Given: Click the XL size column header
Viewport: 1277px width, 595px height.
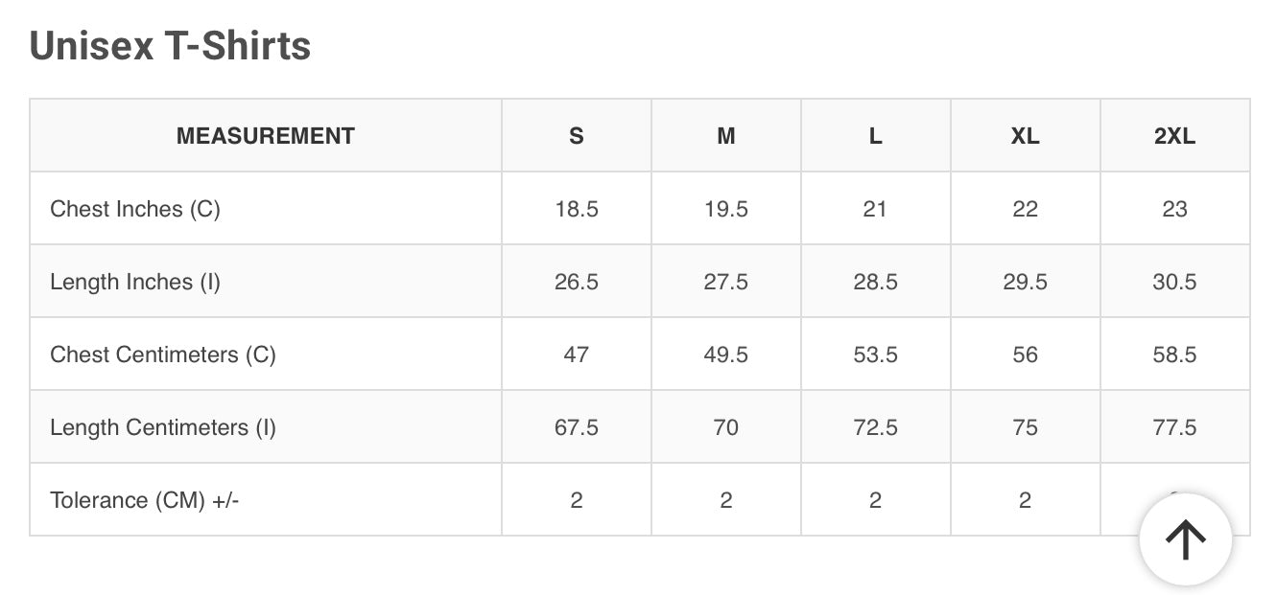Looking at the screenshot, I should 1025,136.
